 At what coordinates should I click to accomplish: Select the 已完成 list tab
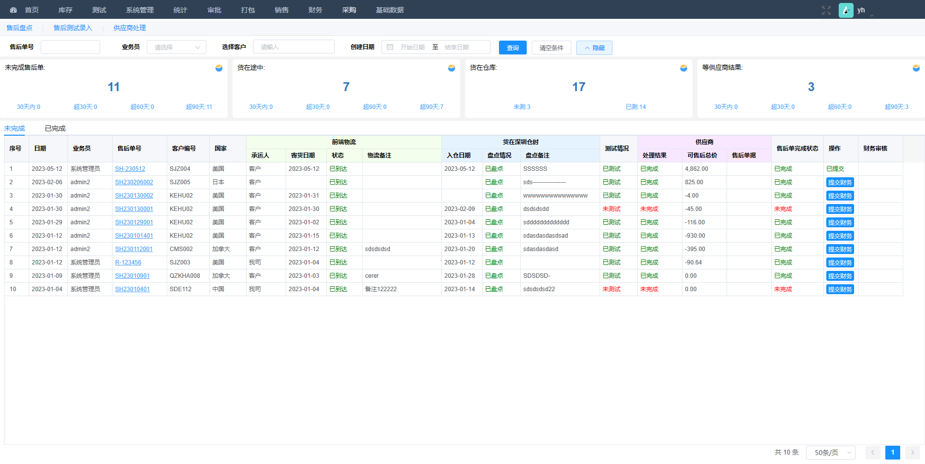(55, 128)
